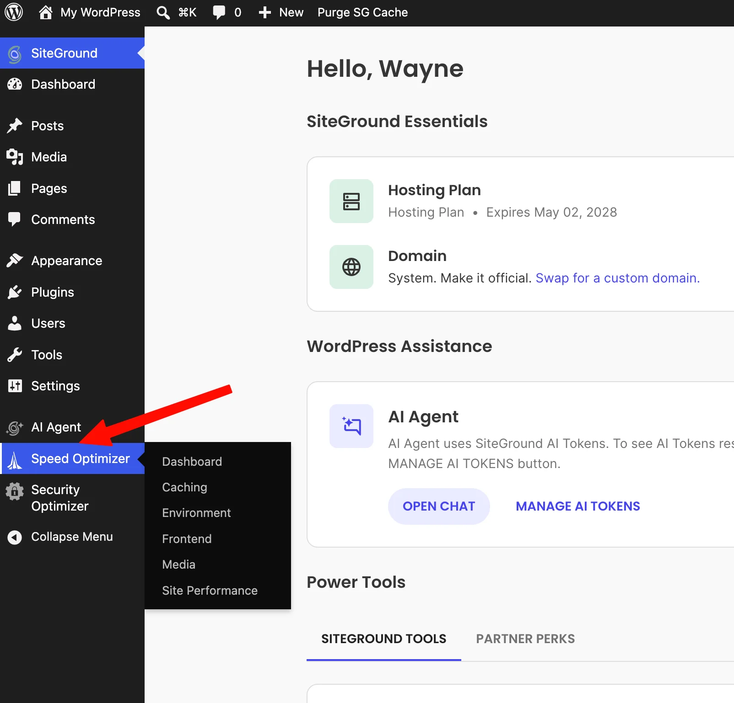
Task: Click the Collapse Menu arrow icon
Action: [x=15, y=537]
